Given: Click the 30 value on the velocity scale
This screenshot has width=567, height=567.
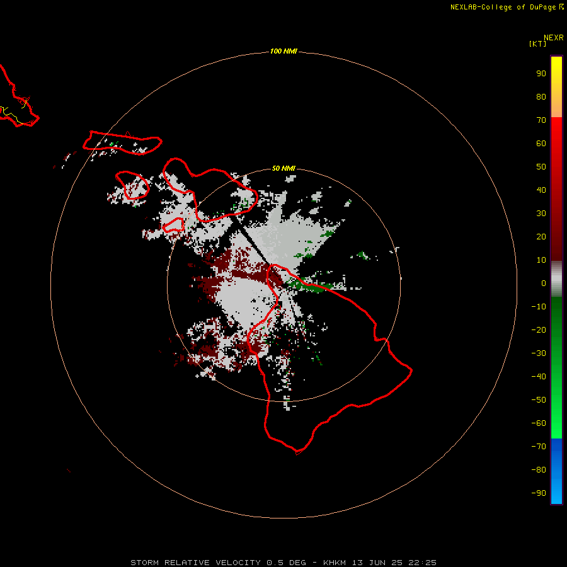Looking at the screenshot, I should (541, 214).
